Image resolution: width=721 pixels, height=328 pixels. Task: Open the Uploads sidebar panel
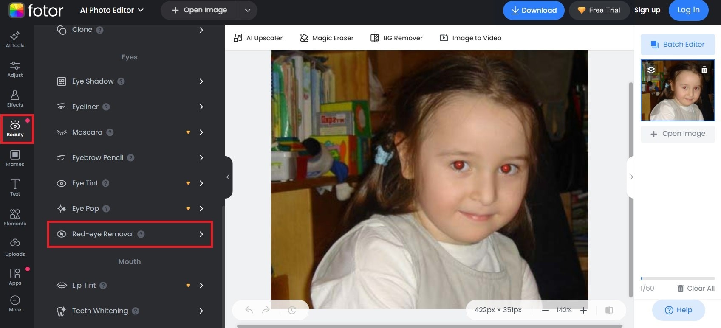tap(15, 247)
